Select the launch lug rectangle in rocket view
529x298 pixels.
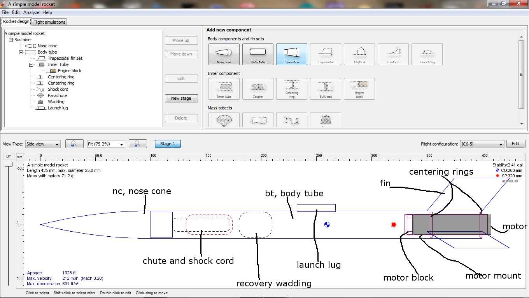pyautogui.click(x=316, y=208)
